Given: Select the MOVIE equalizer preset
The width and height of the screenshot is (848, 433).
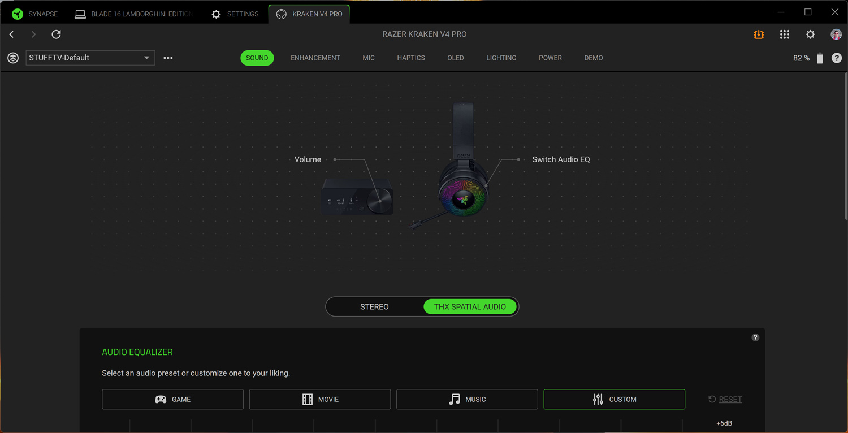Looking at the screenshot, I should [320, 399].
